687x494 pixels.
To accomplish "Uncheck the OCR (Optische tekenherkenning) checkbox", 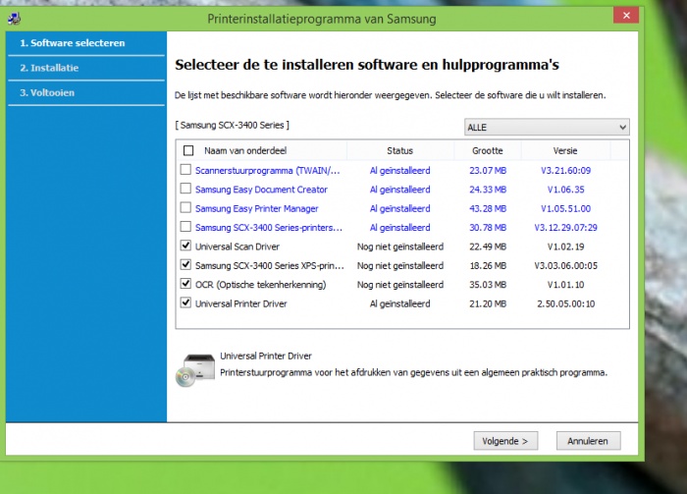I will [185, 284].
